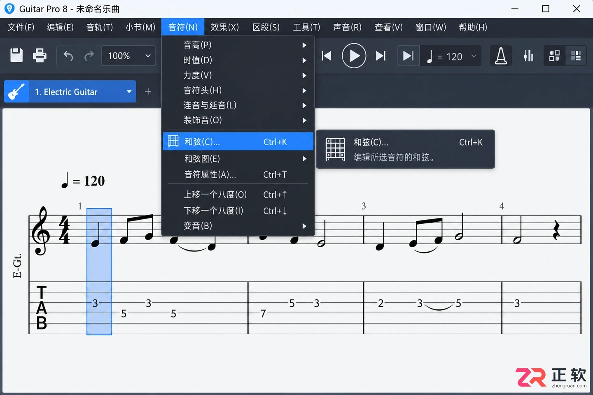This screenshot has width=593, height=395.
Task: Select tab fret number 7 in bar two
Action: [x=263, y=314]
